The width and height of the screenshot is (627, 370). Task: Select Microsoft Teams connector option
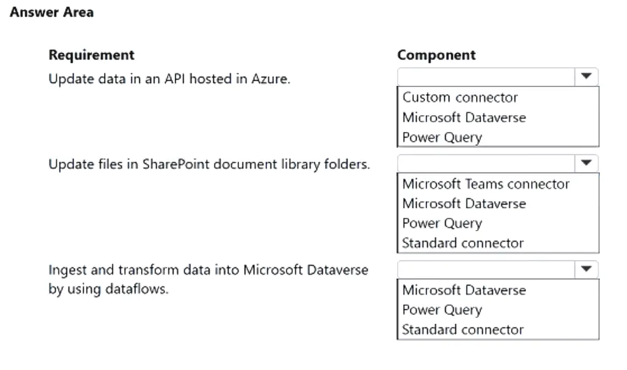[485, 184]
